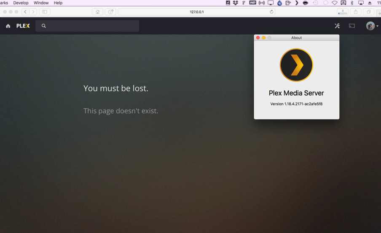381x233 pixels.
Task: Click the Bluetooth menu bar icon
Action: [x=352, y=3]
